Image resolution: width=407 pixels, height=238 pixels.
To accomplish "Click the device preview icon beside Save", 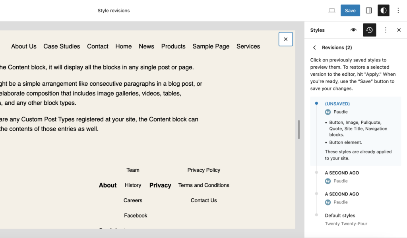I will click(x=331, y=10).
